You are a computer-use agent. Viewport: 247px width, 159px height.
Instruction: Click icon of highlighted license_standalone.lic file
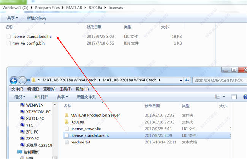tap(67, 135)
